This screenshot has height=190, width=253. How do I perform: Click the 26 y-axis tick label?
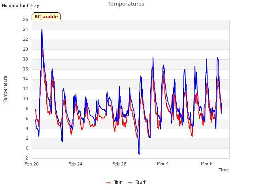coord(25,19)
